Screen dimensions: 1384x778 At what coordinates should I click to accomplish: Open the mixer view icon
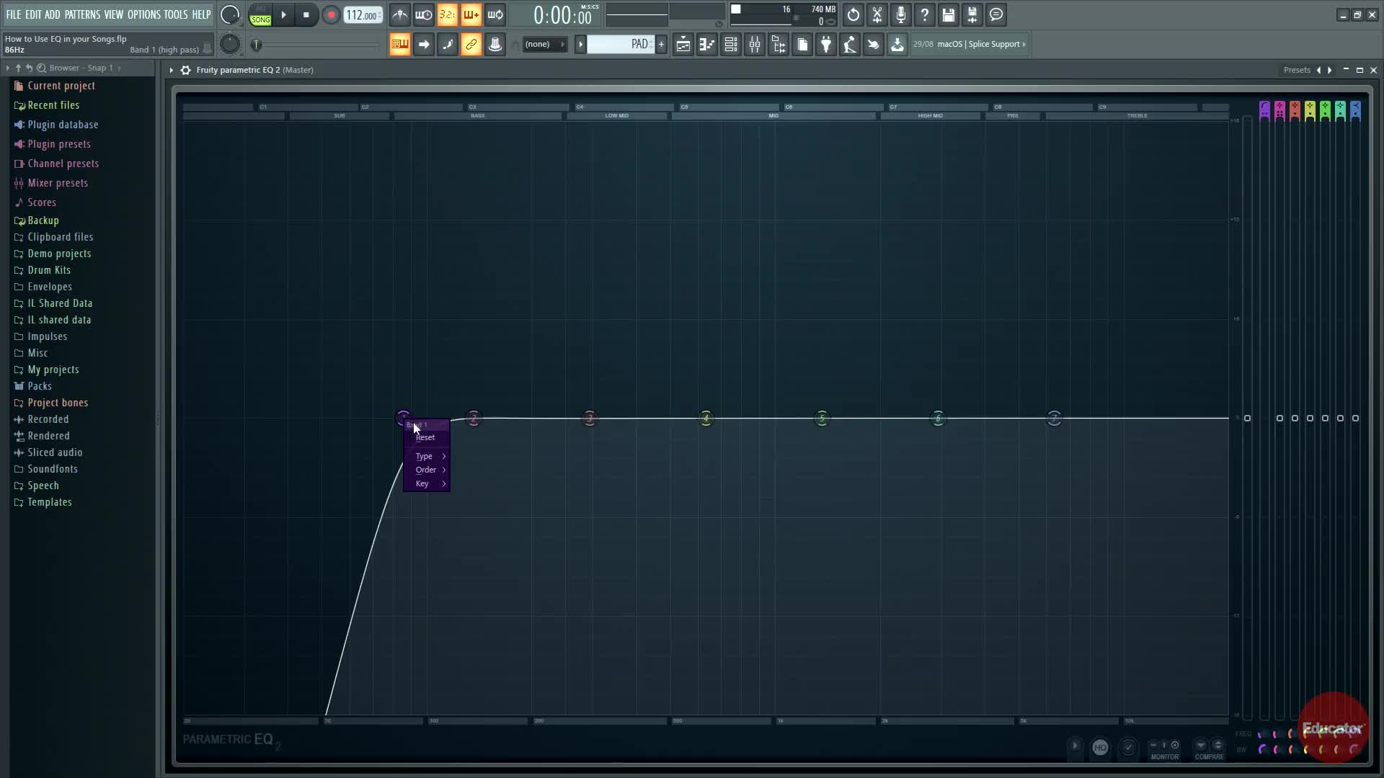[x=755, y=45]
